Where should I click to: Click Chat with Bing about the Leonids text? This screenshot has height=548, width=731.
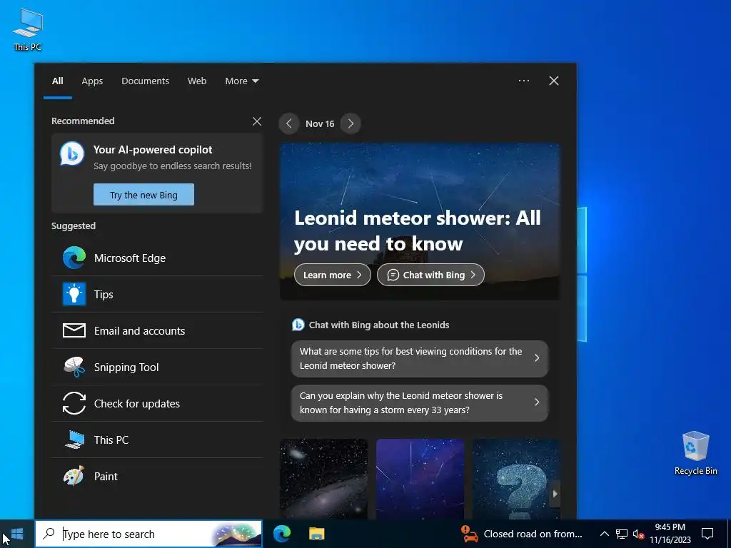[379, 325]
